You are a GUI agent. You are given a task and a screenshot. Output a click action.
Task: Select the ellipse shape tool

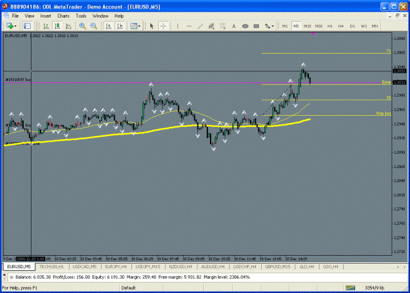245,26
